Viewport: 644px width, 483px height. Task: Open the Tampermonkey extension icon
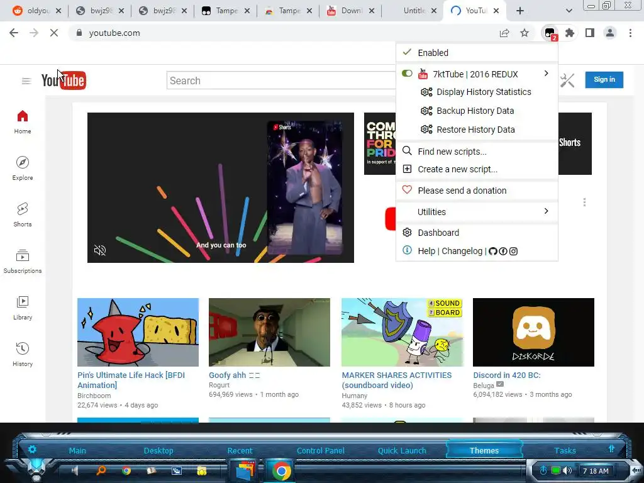(x=550, y=33)
